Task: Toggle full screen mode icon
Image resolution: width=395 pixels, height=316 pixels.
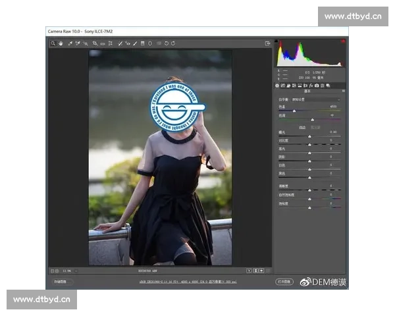Action: click(268, 43)
